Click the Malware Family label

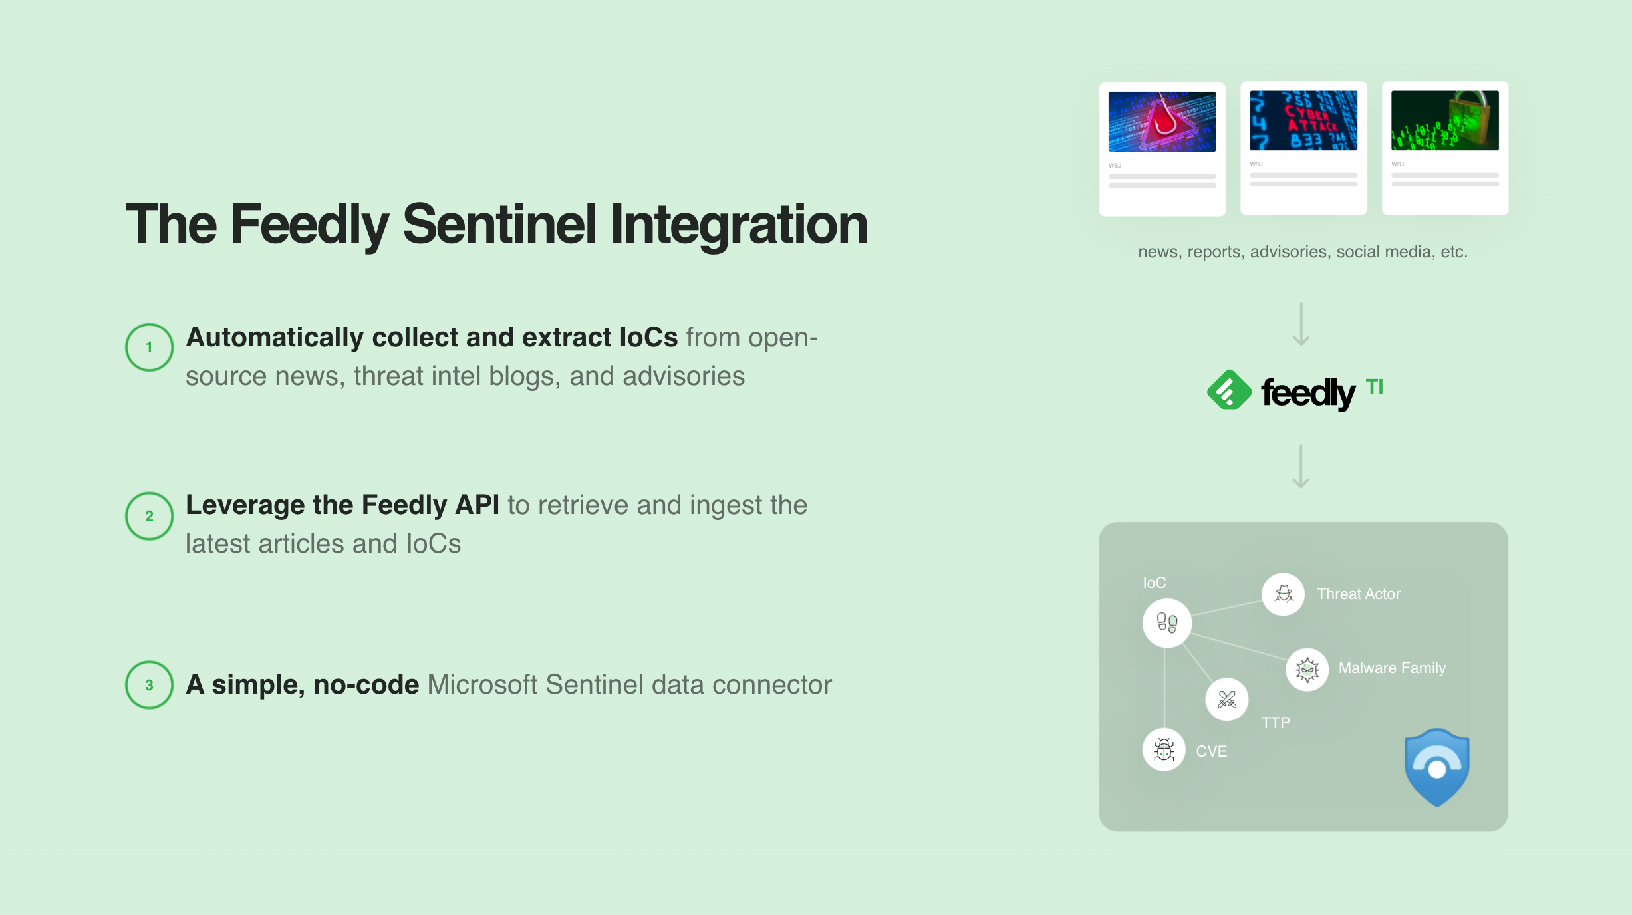1393,668
